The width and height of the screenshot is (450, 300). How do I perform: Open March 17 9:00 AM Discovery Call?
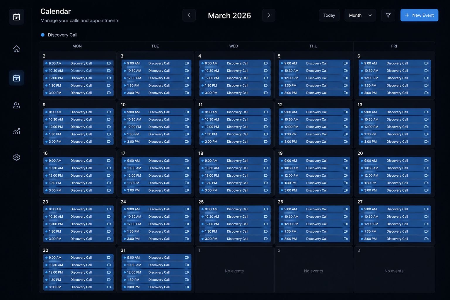[156, 161]
